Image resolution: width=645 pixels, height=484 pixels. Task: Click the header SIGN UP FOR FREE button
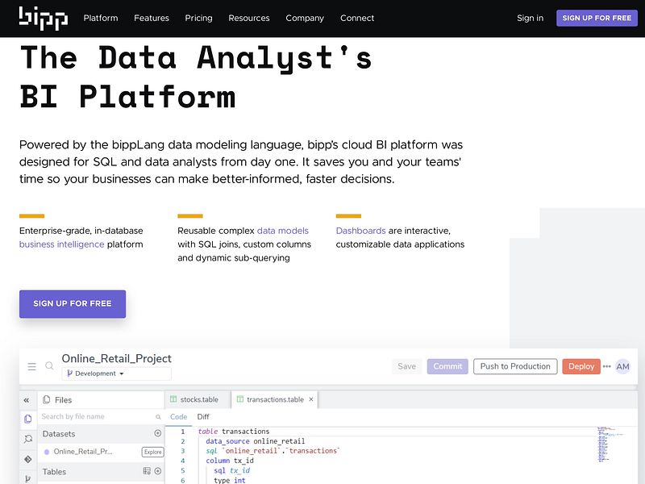[597, 18]
